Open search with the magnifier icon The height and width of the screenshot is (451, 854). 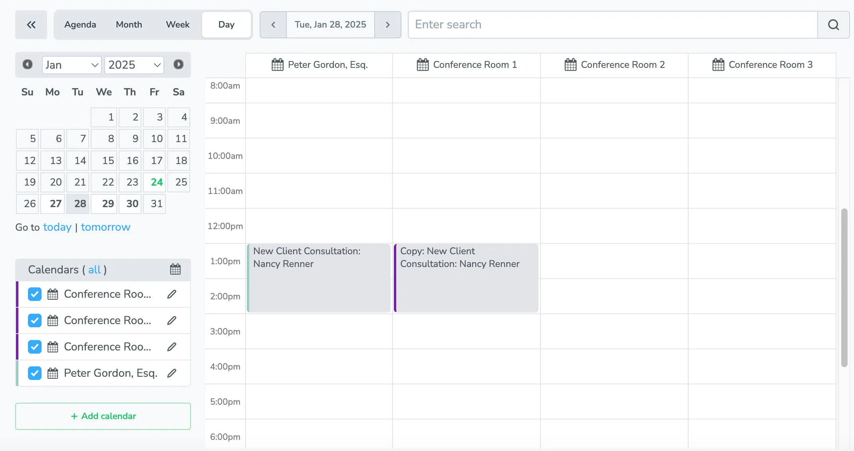pos(833,24)
